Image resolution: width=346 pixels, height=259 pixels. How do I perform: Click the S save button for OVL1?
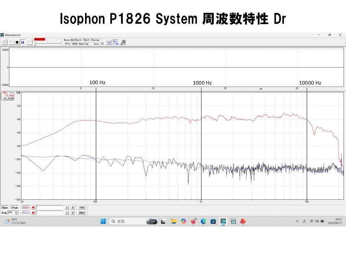(72, 208)
